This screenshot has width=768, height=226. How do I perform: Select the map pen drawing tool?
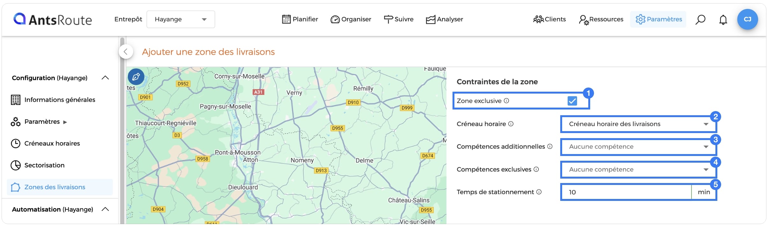pos(136,77)
